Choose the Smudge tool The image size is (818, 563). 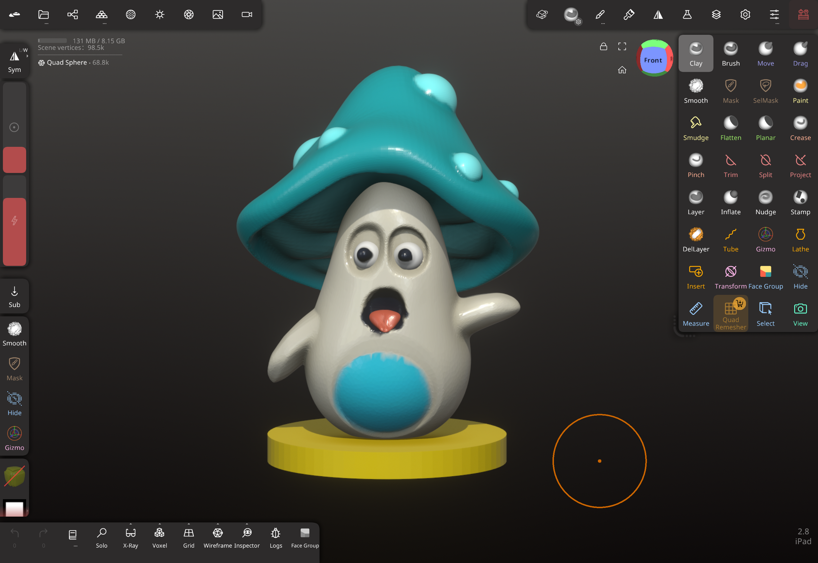(x=696, y=128)
